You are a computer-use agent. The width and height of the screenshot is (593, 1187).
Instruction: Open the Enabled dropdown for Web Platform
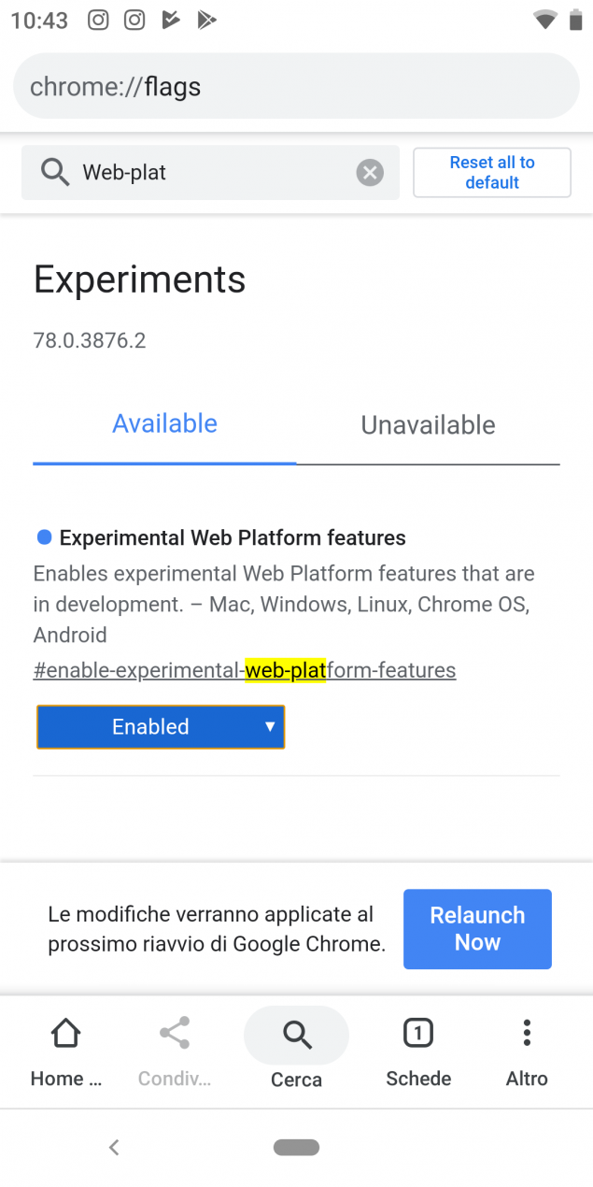point(161,726)
